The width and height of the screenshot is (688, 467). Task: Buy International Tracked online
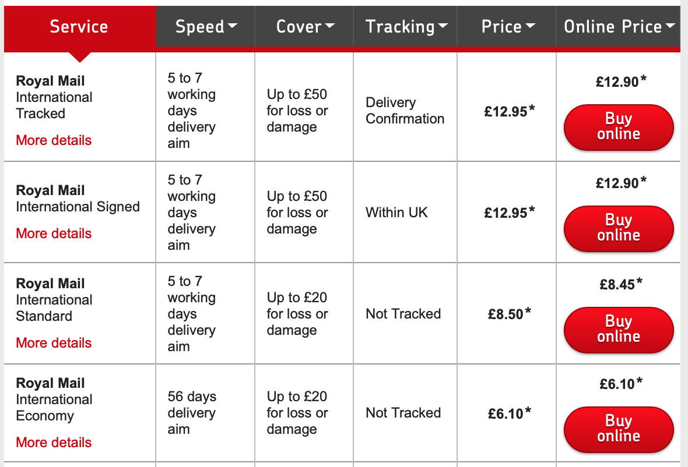[x=619, y=126]
